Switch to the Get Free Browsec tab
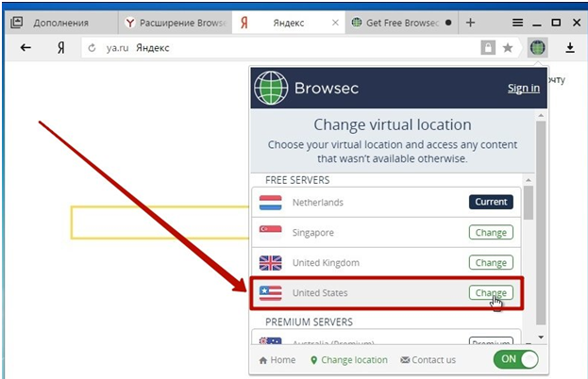 (x=401, y=23)
